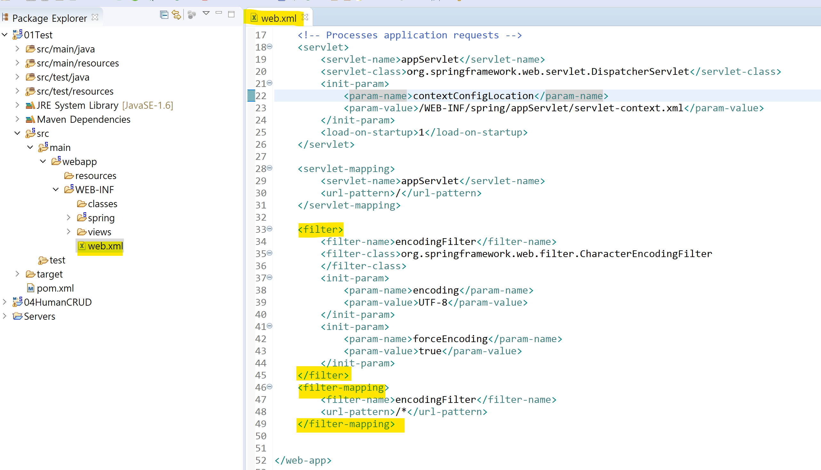The width and height of the screenshot is (821, 470).
Task: Select the Servers folder icon
Action: click(18, 316)
